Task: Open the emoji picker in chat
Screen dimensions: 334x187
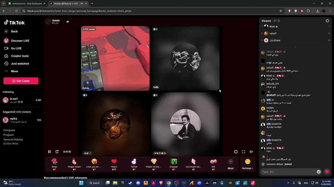Action: point(319,172)
